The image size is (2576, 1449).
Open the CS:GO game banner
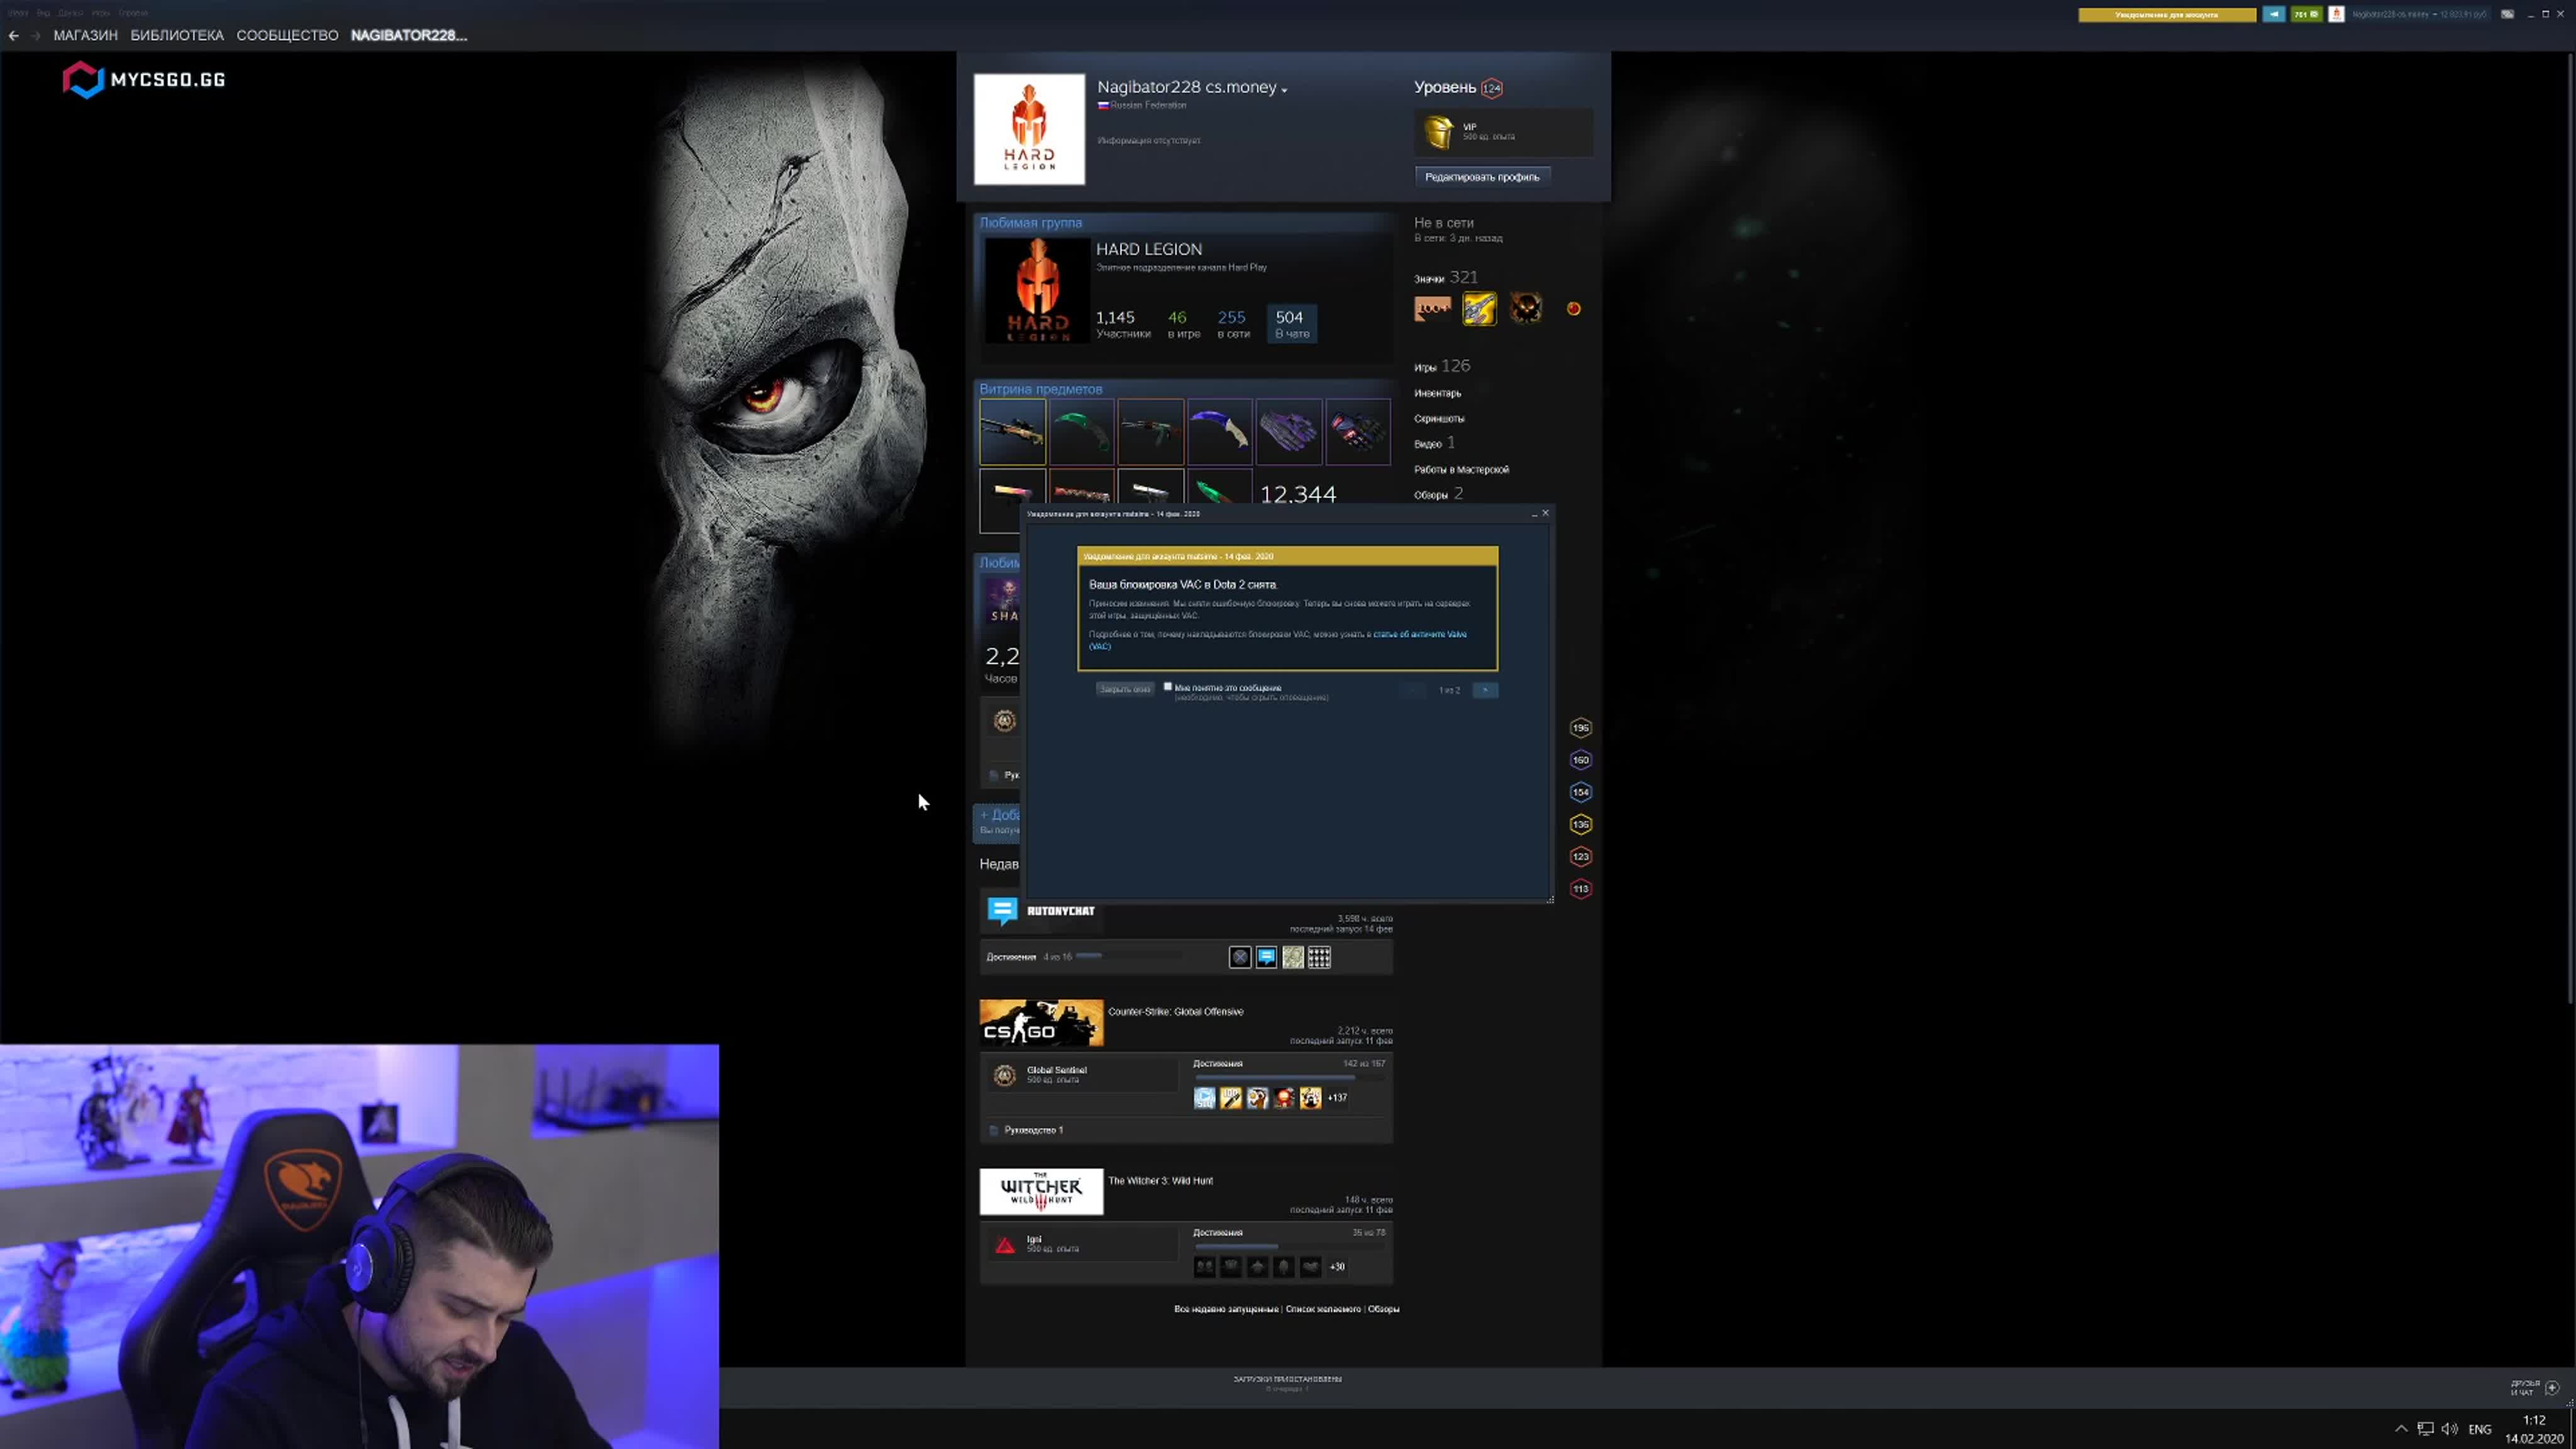point(1041,1023)
